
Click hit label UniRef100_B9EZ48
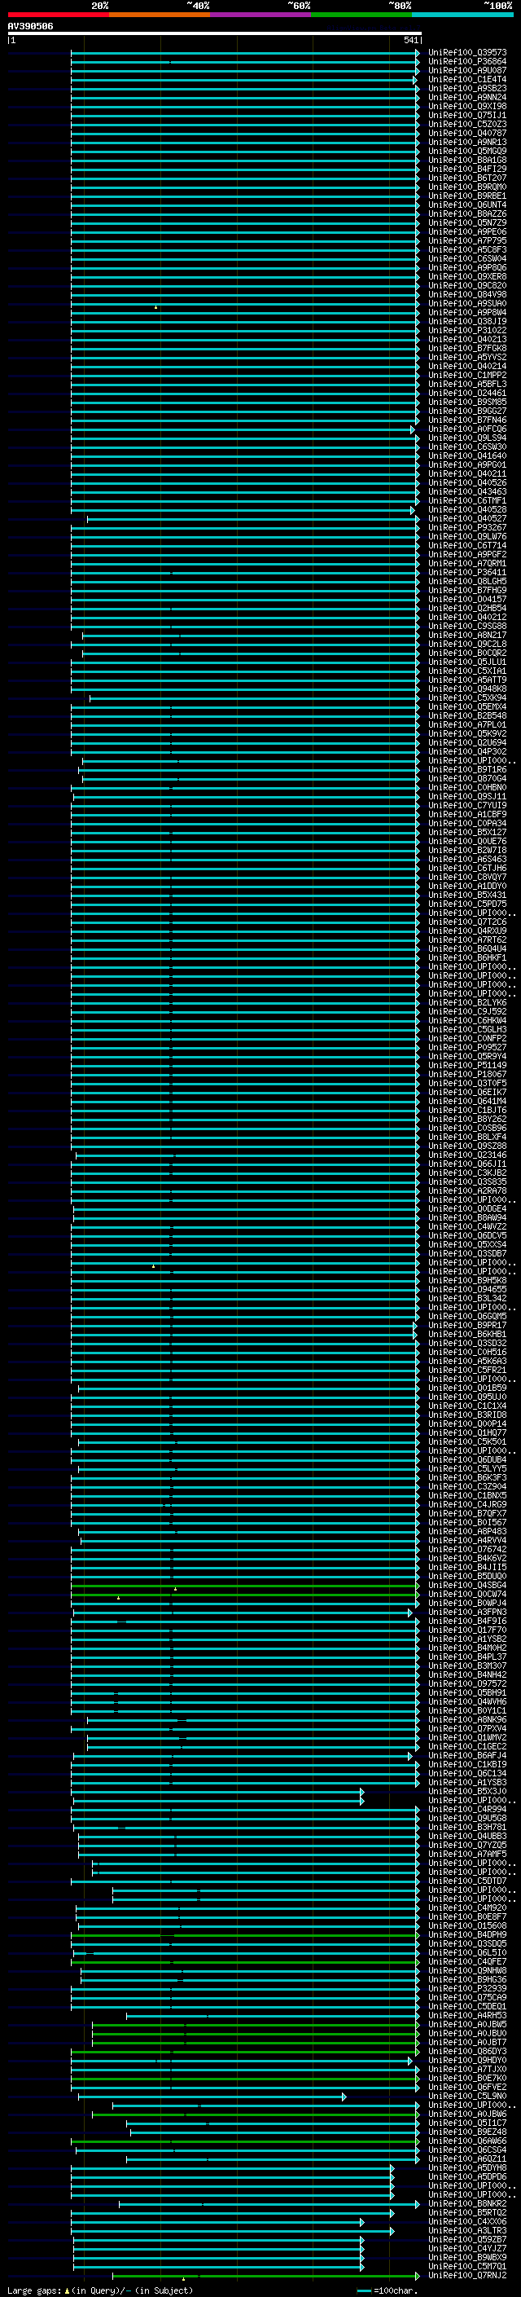[x=467, y=2132]
